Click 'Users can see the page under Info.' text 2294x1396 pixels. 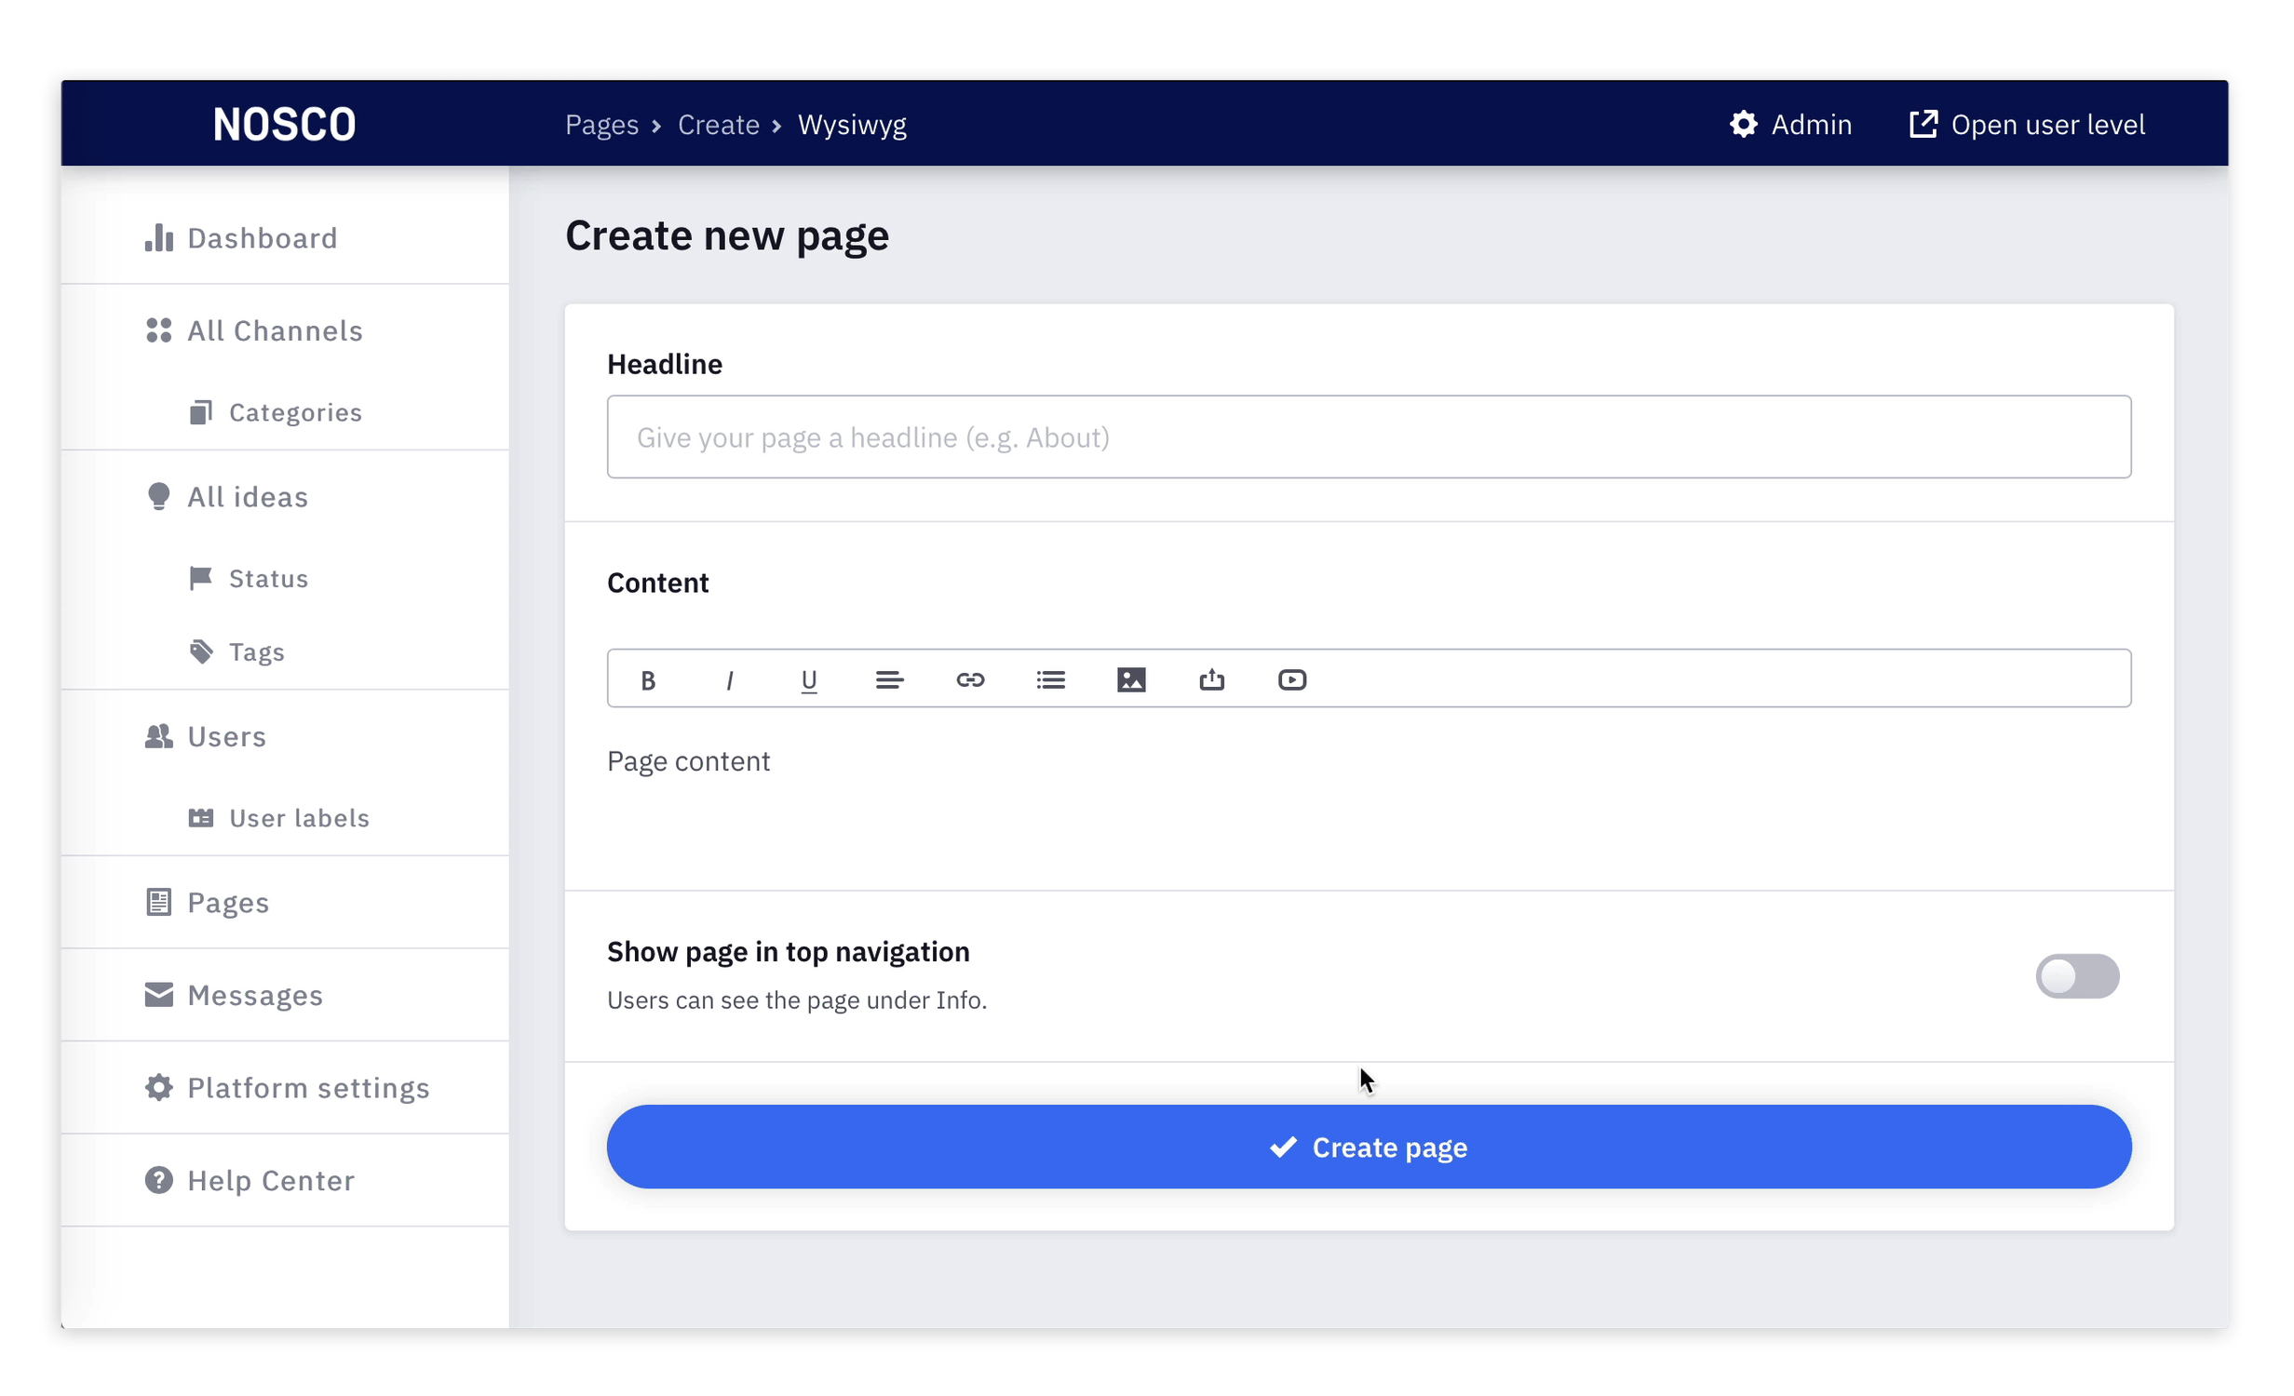[x=796, y=1000]
